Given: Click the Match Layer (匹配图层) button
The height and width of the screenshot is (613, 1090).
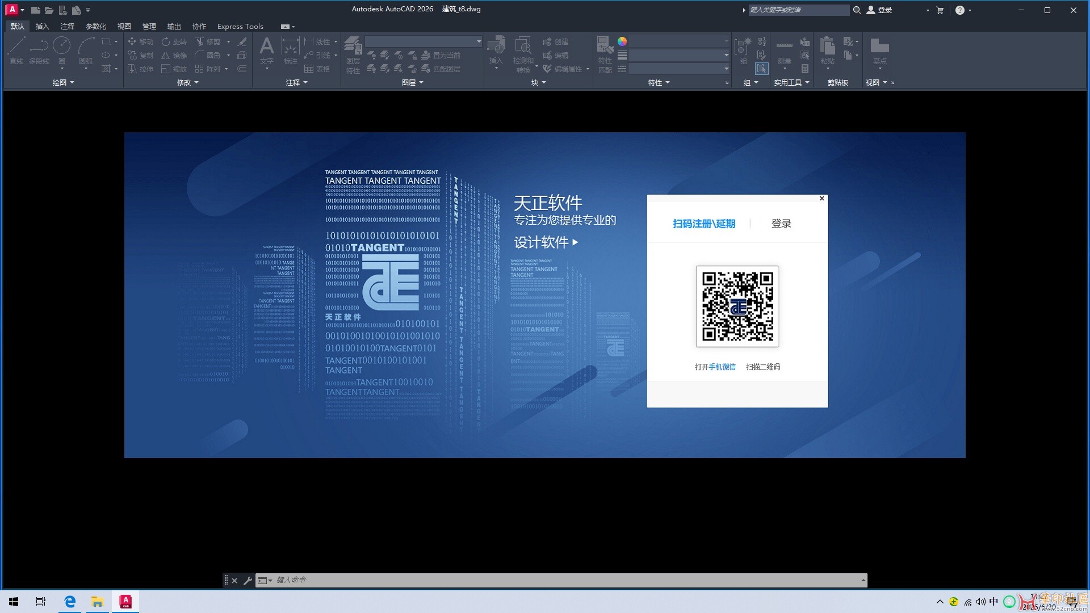Looking at the screenshot, I should coord(441,69).
